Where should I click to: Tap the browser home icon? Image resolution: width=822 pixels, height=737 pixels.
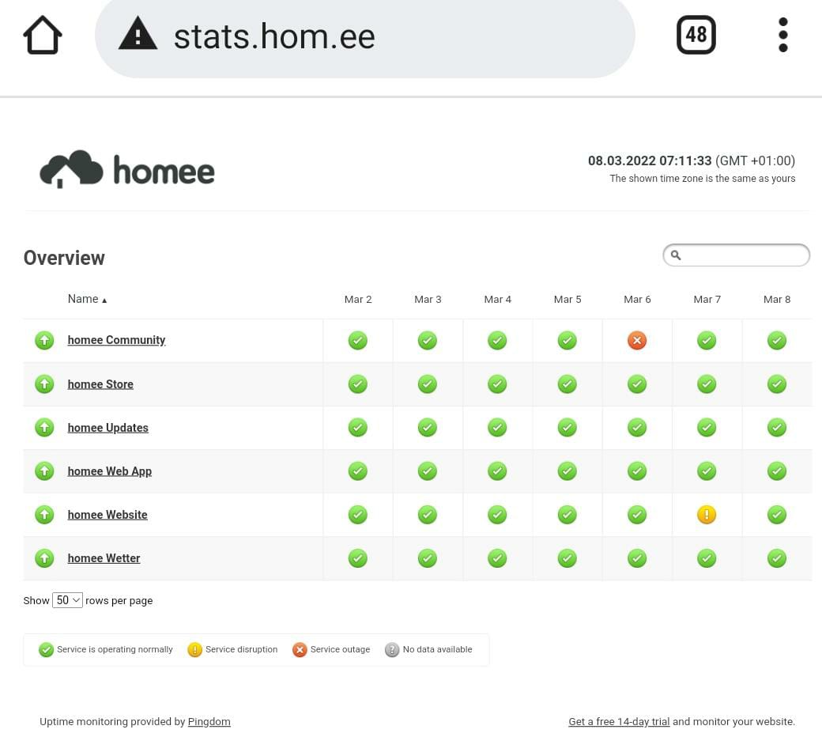(43, 35)
